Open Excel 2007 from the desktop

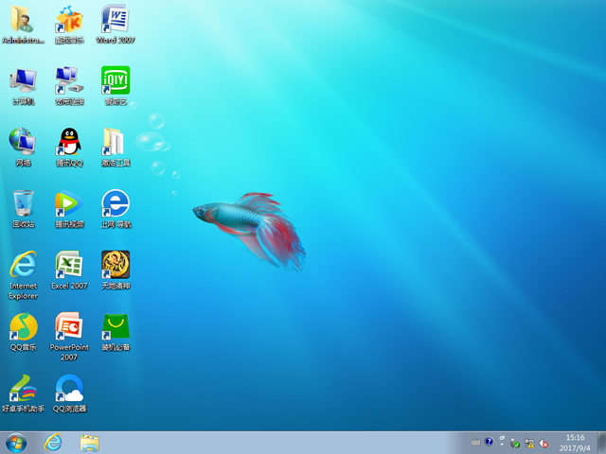pyautogui.click(x=69, y=266)
